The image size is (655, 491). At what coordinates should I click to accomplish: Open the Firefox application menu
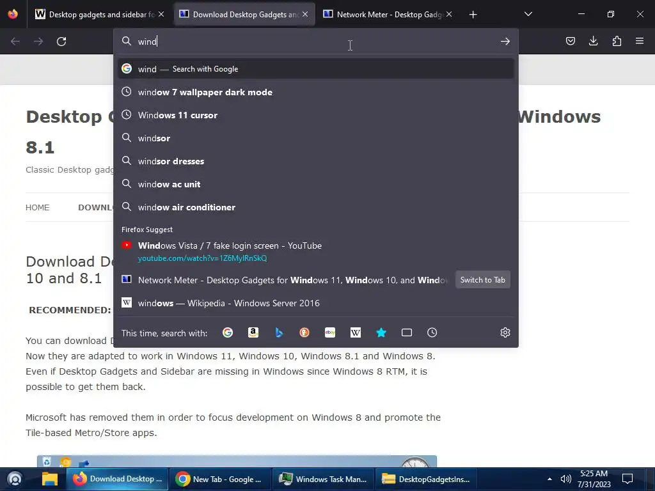[x=640, y=41]
